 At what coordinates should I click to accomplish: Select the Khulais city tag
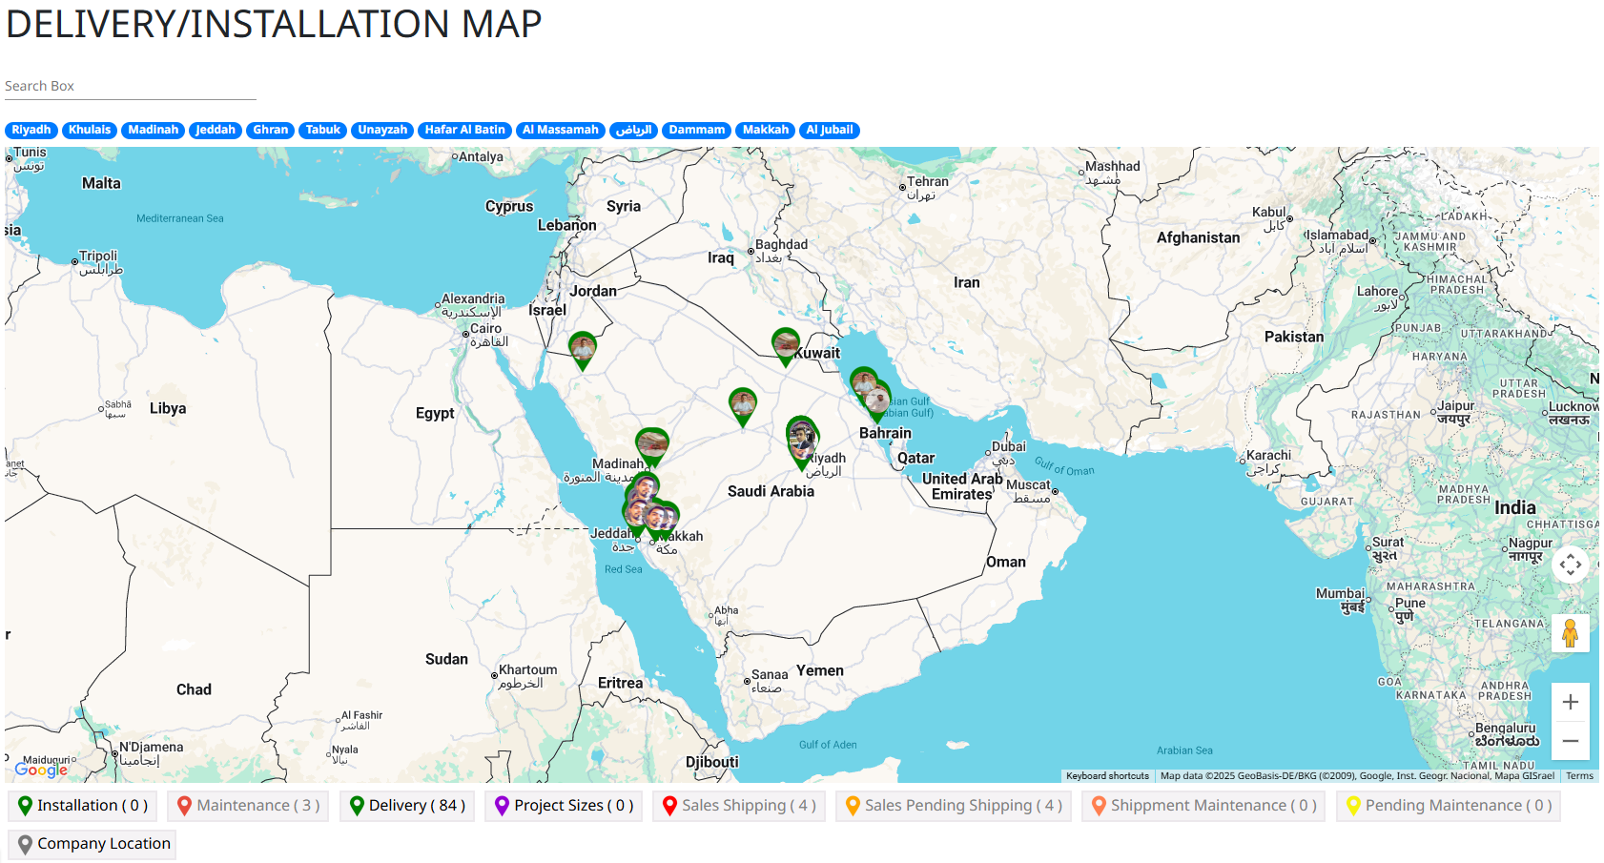click(90, 130)
